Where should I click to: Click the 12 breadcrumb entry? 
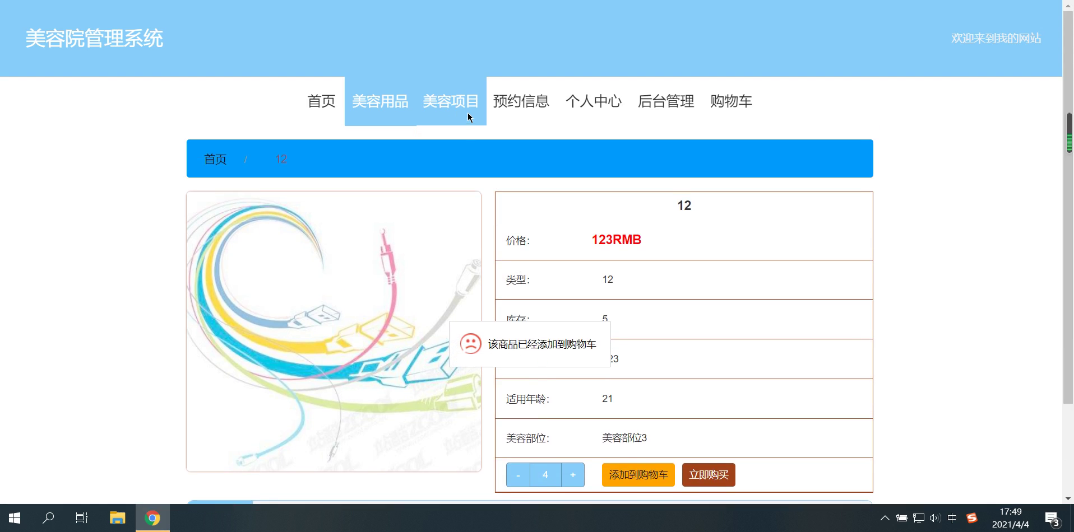coord(281,159)
